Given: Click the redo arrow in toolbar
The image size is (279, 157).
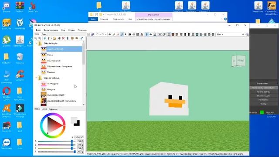Looking at the screenshot, I should click(103, 34).
